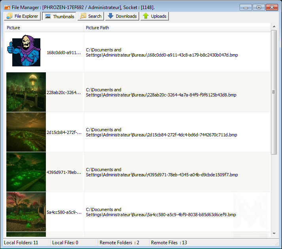
Task: Select the 5a4cc580 red sky thumbnail
Action: tap(26, 212)
